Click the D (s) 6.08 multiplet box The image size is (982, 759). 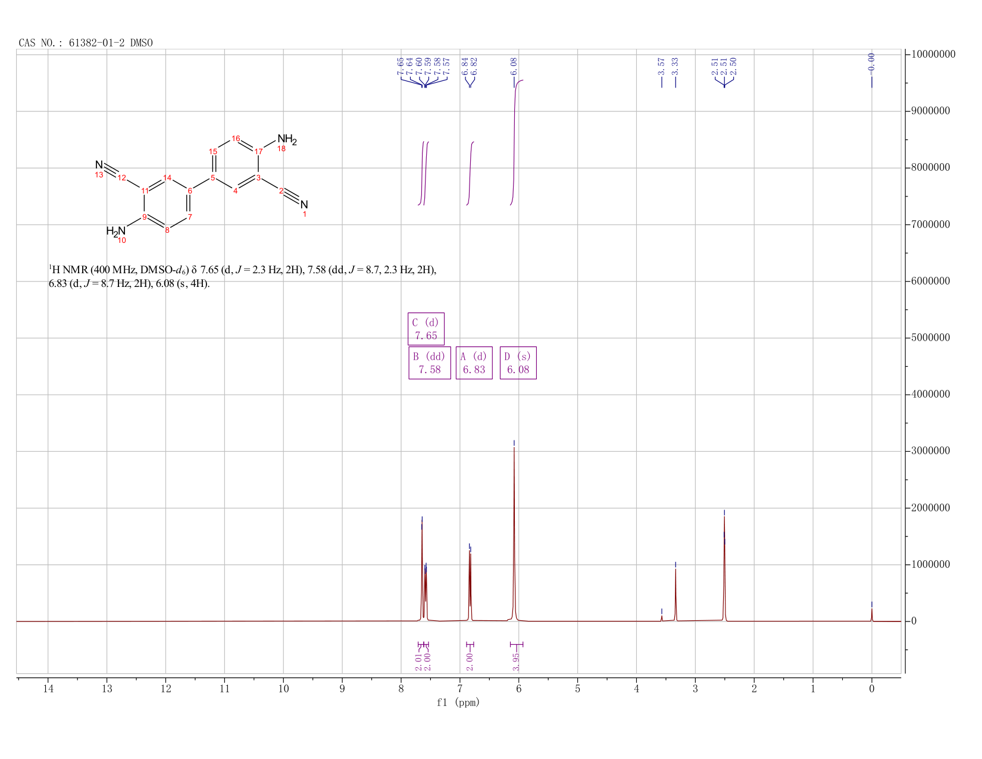(x=518, y=363)
